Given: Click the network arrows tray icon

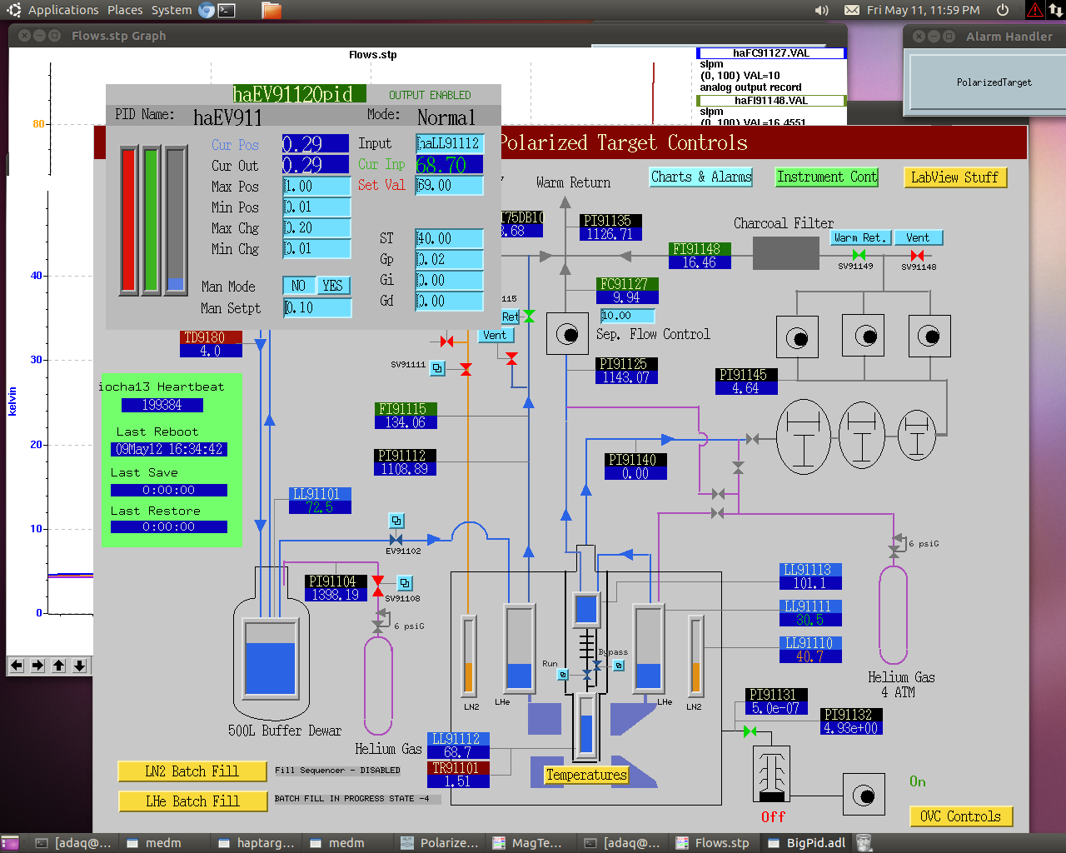Looking at the screenshot, I should [1055, 10].
